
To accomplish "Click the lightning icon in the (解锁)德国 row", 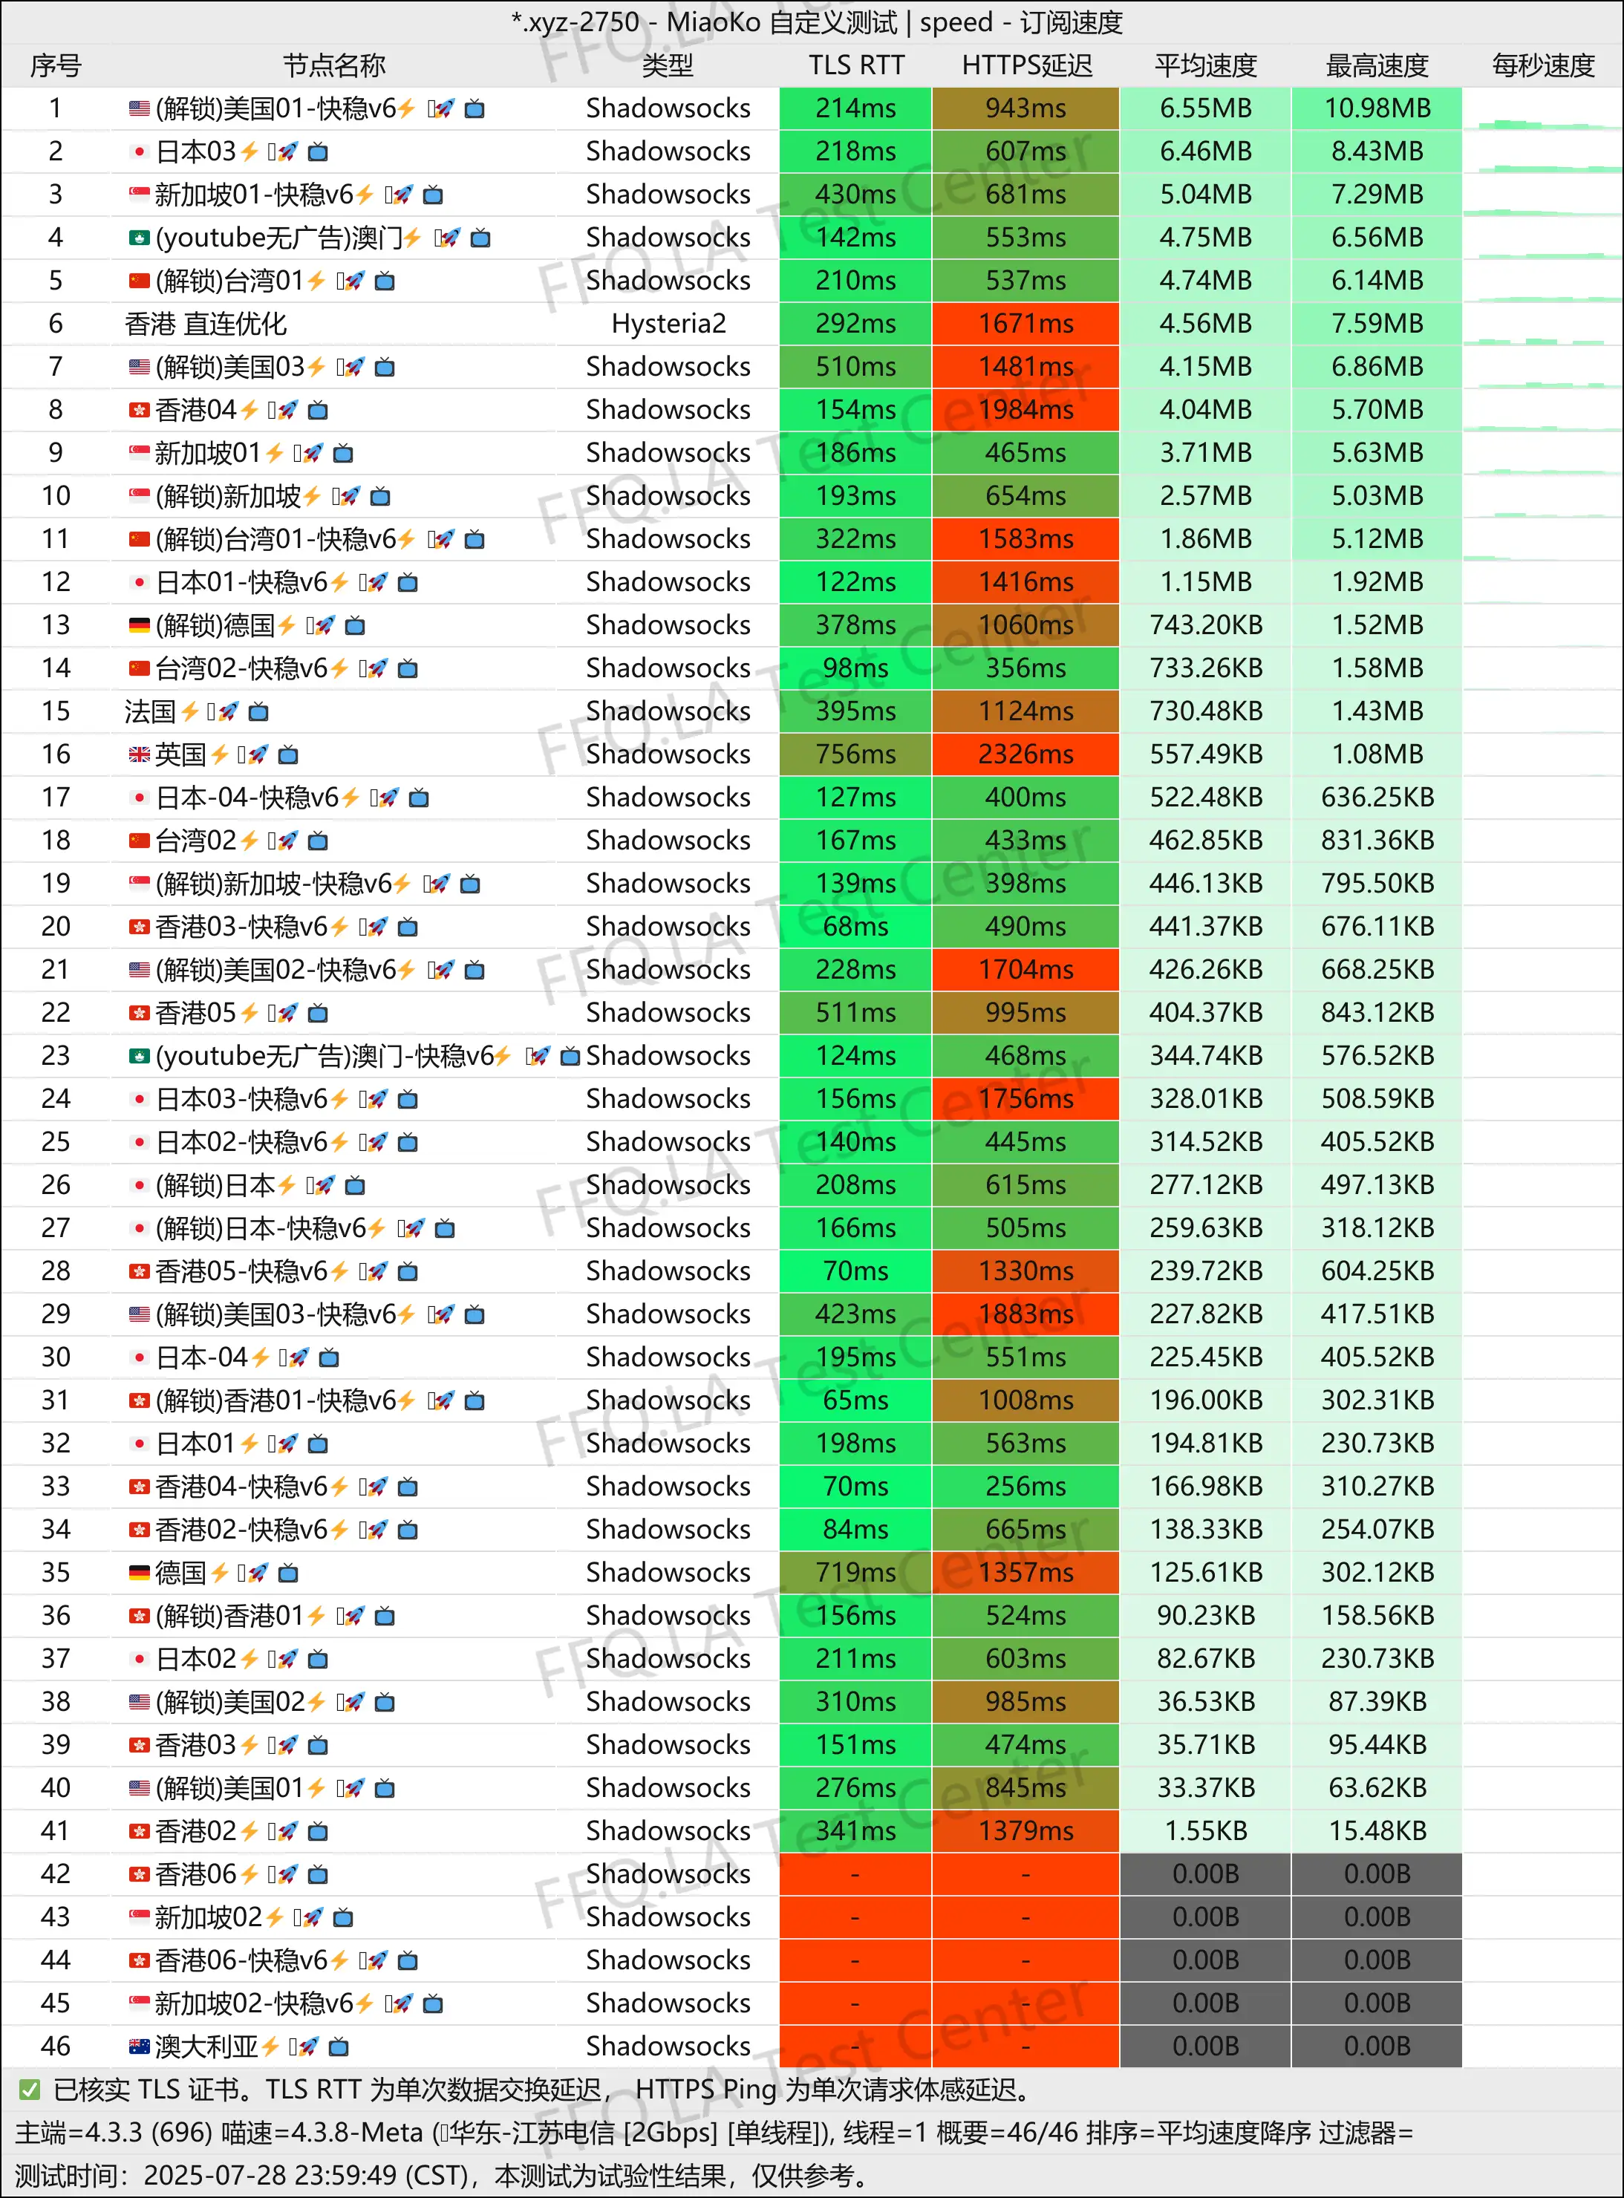I will 286,626.
